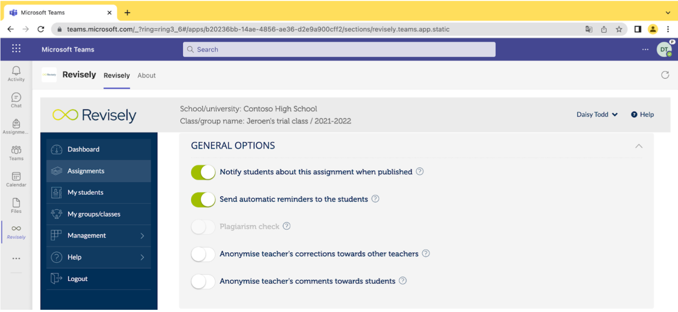
Task: Open the Teams icon in left sidebar
Action: pyautogui.click(x=16, y=153)
